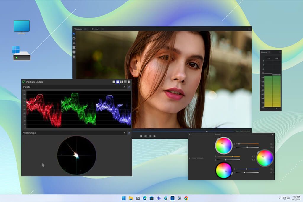Select the Viewer tab
The height and width of the screenshot is (202, 303).
pos(78,29)
